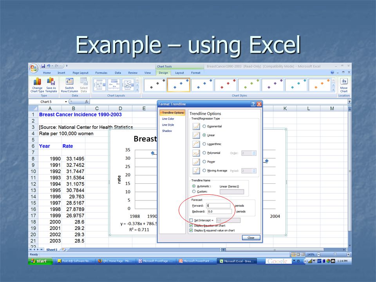Click the zoom in plus button

click(x=348, y=255)
